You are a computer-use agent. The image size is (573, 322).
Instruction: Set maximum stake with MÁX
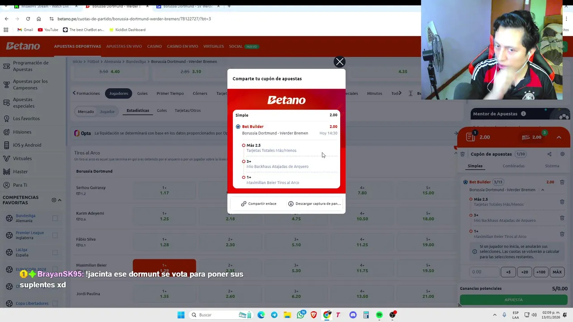click(557, 272)
